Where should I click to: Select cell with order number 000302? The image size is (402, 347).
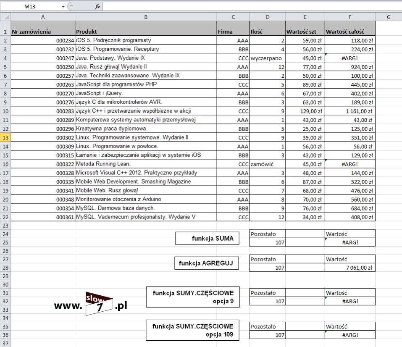tap(43, 137)
